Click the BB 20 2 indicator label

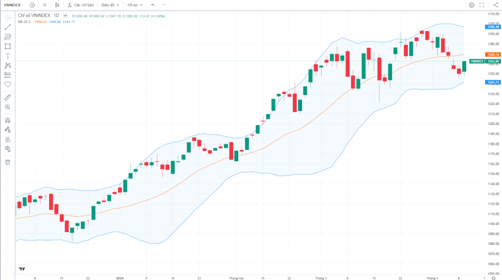pos(25,22)
